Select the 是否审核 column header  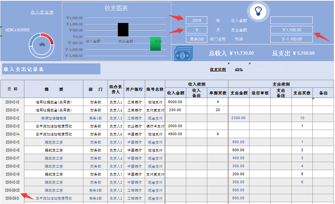tap(260, 93)
